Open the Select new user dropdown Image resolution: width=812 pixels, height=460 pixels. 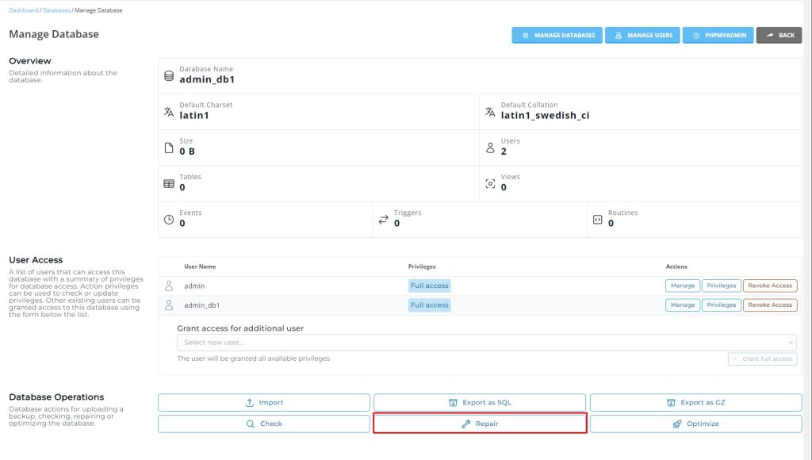click(x=487, y=343)
